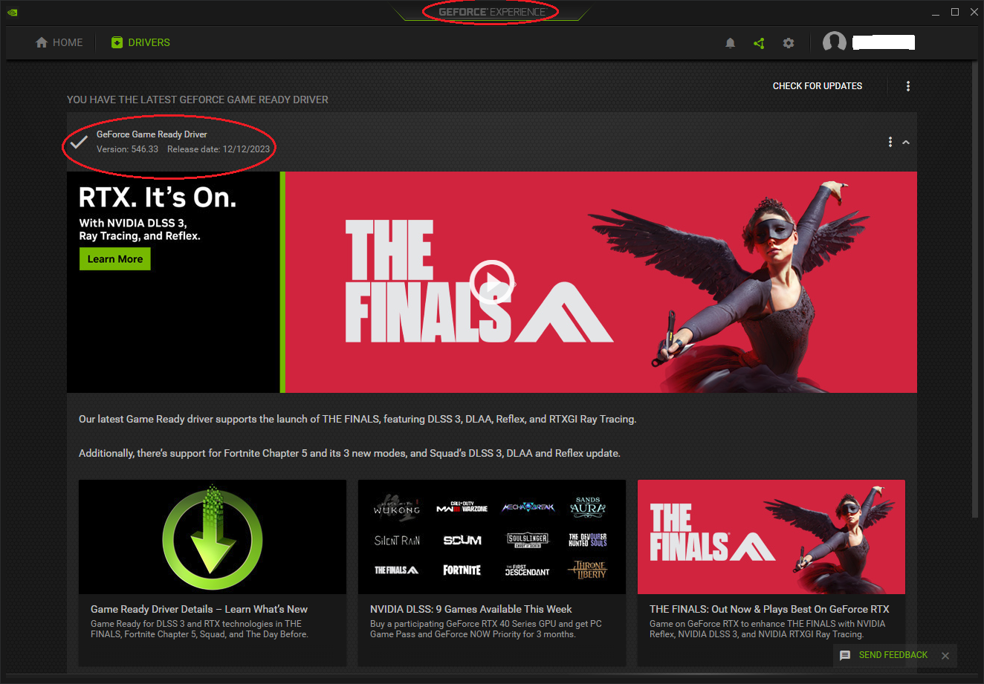
Task: Switch to the HOME tab
Action: coord(59,42)
